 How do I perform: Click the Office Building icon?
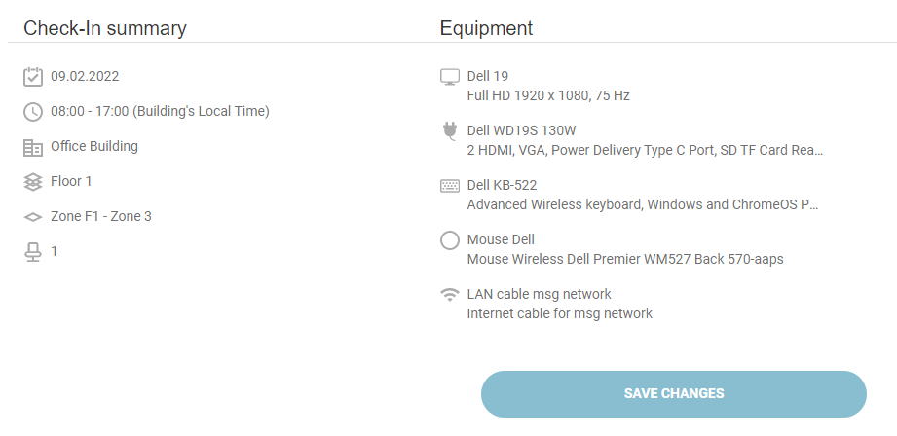point(33,147)
